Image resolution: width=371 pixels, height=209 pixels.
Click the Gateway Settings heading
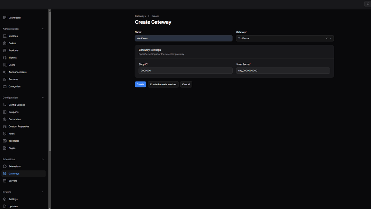point(150,50)
